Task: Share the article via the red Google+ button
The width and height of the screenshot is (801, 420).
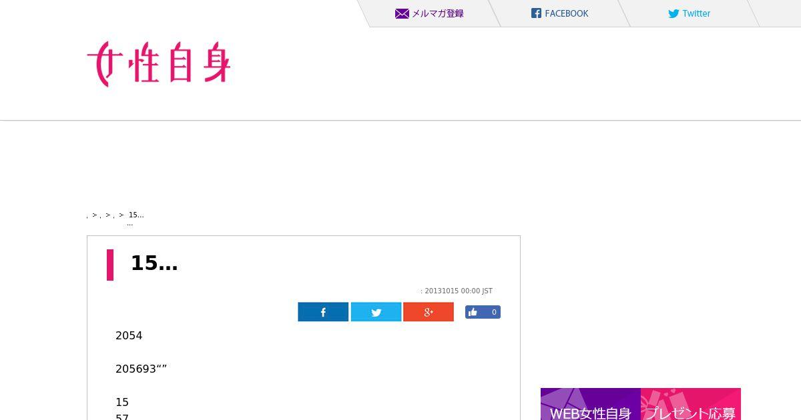Action: click(x=429, y=312)
